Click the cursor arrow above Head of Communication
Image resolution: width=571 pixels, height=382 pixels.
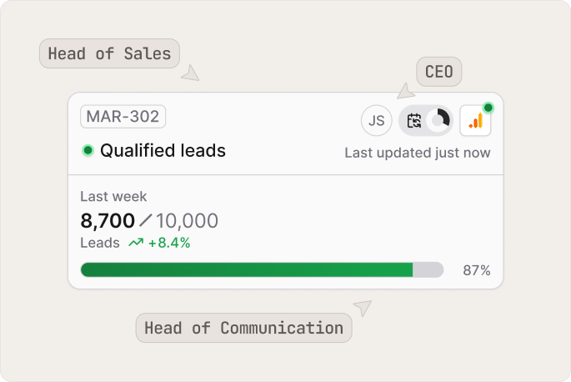coord(362,307)
